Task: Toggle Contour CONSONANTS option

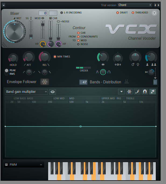Action: 87,37
